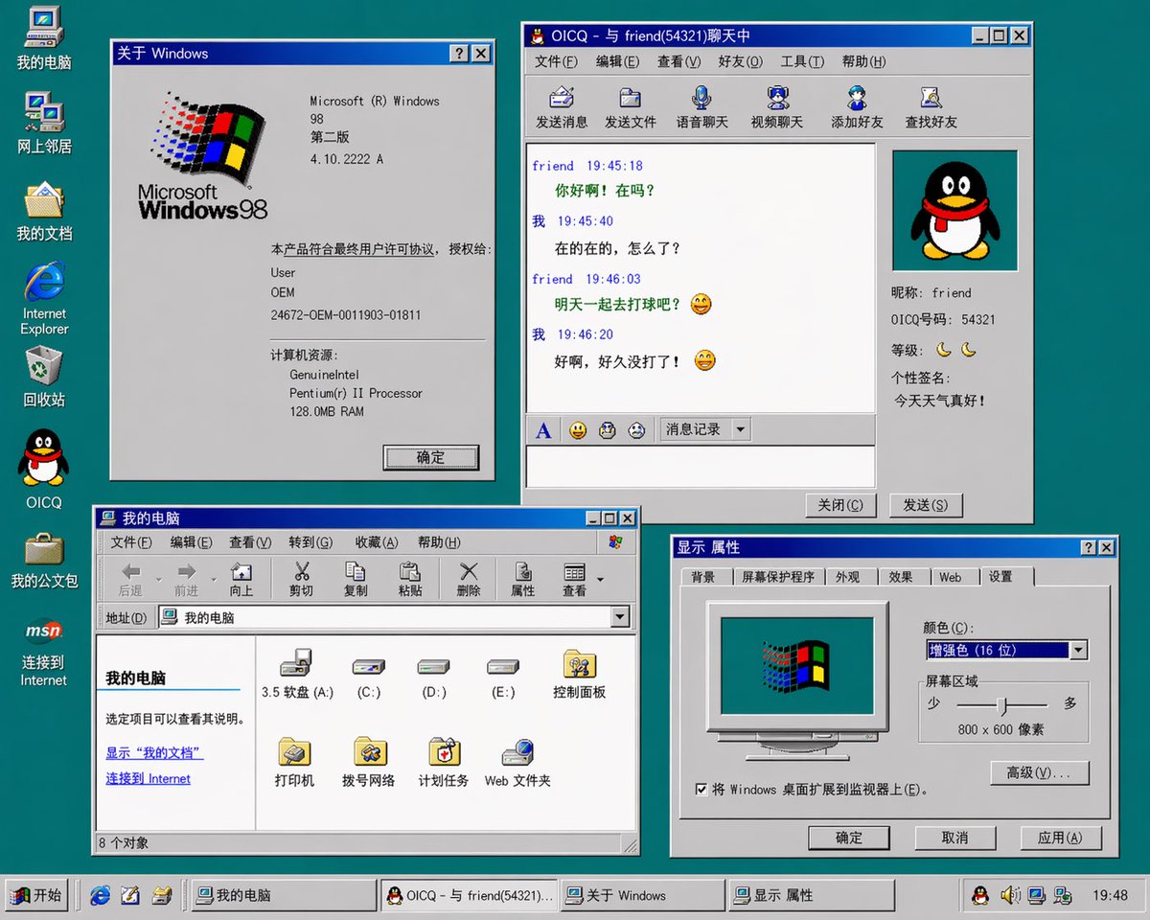Click 开始 Start button

coord(38,895)
